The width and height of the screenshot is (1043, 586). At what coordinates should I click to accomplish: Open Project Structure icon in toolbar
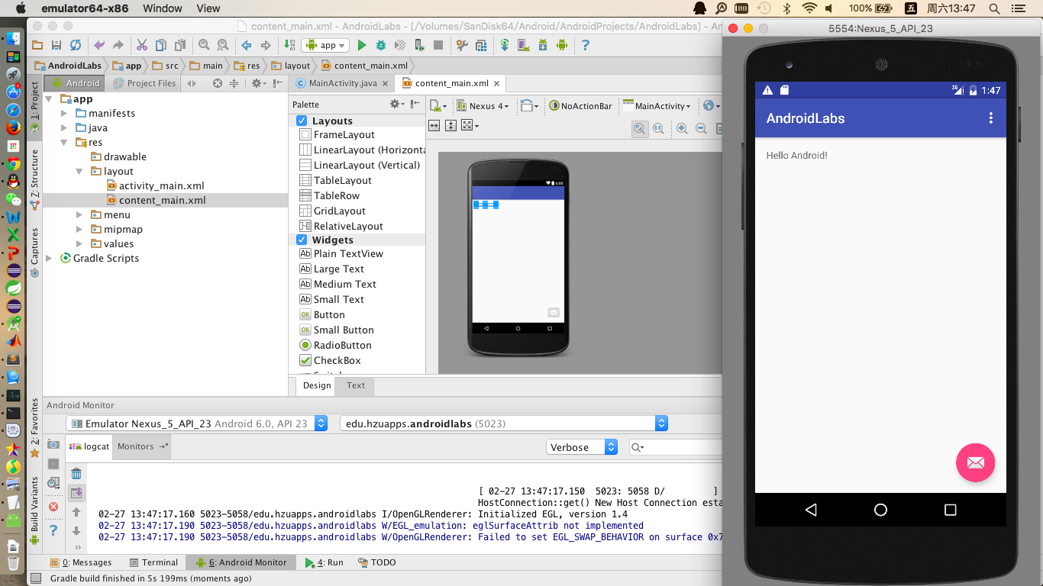[462, 45]
